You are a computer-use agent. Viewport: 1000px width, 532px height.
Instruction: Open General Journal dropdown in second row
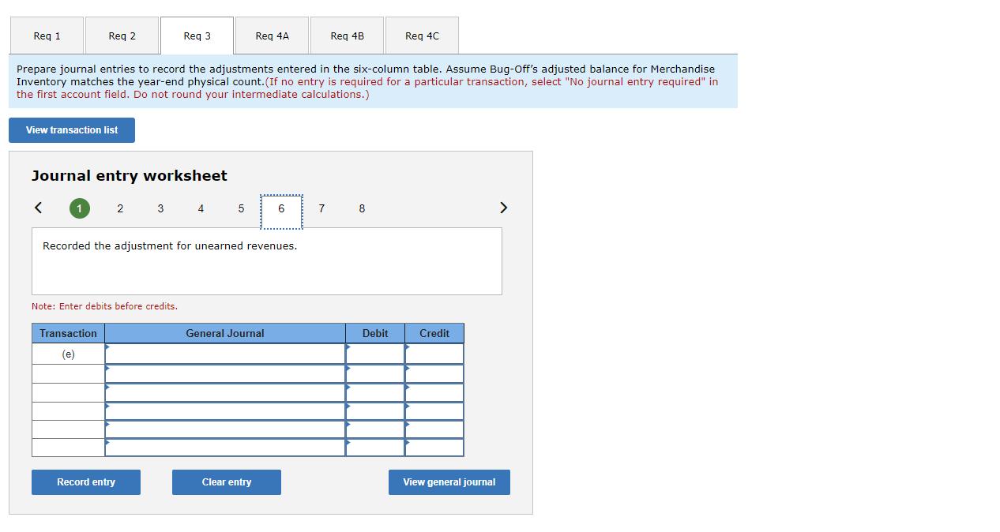click(225, 373)
